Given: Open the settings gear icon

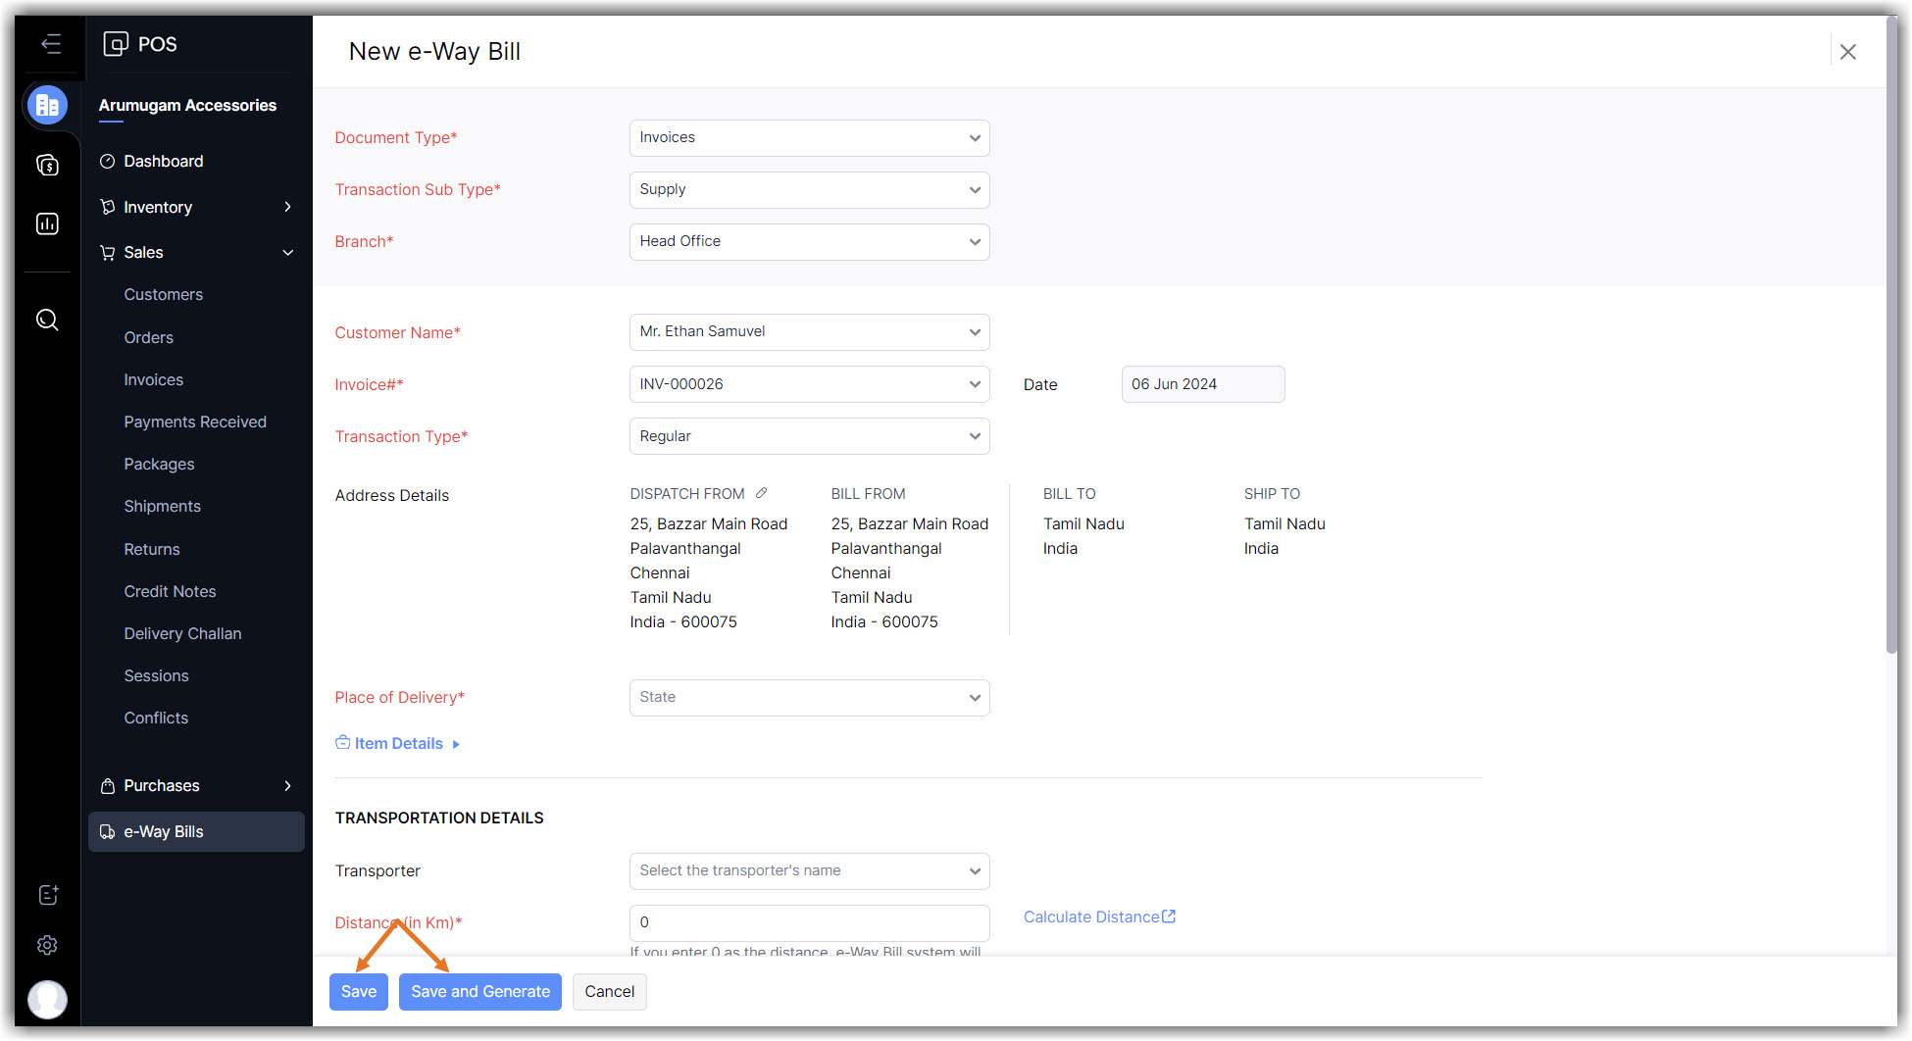Looking at the screenshot, I should tap(47, 945).
